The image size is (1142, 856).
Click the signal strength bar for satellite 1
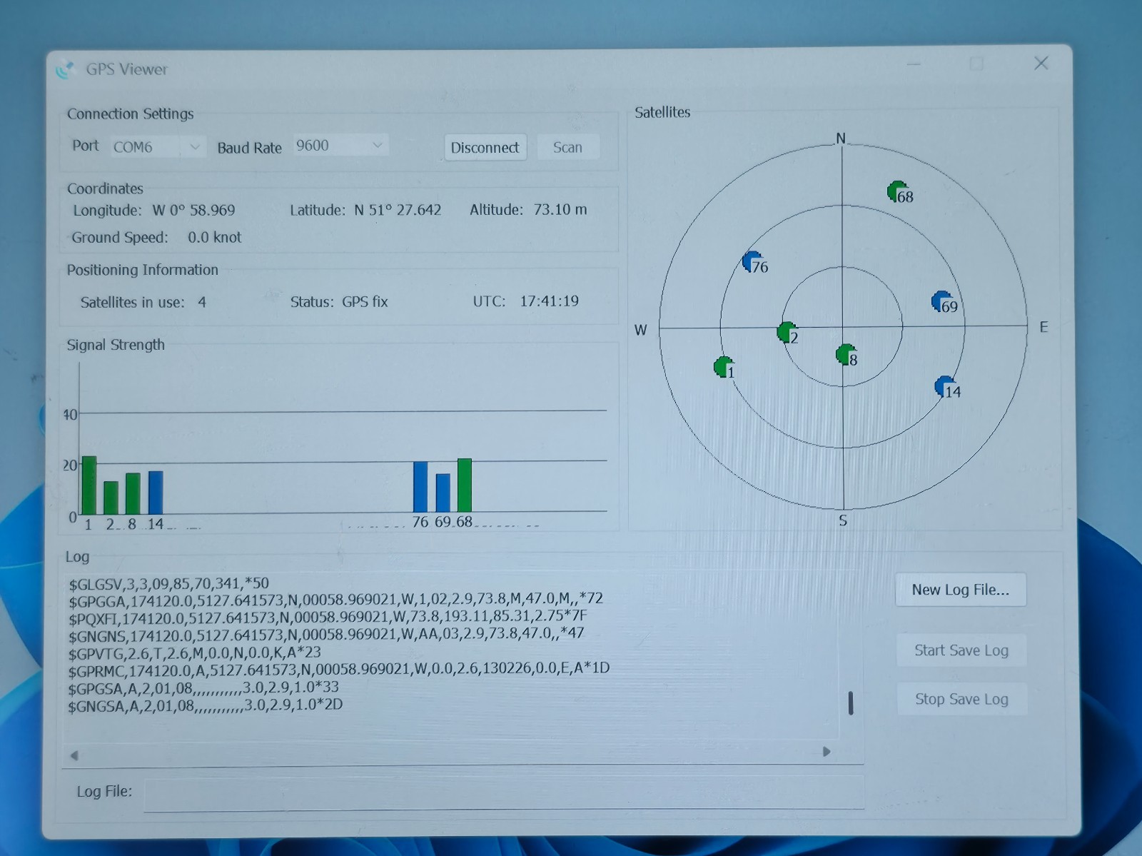[x=89, y=485]
